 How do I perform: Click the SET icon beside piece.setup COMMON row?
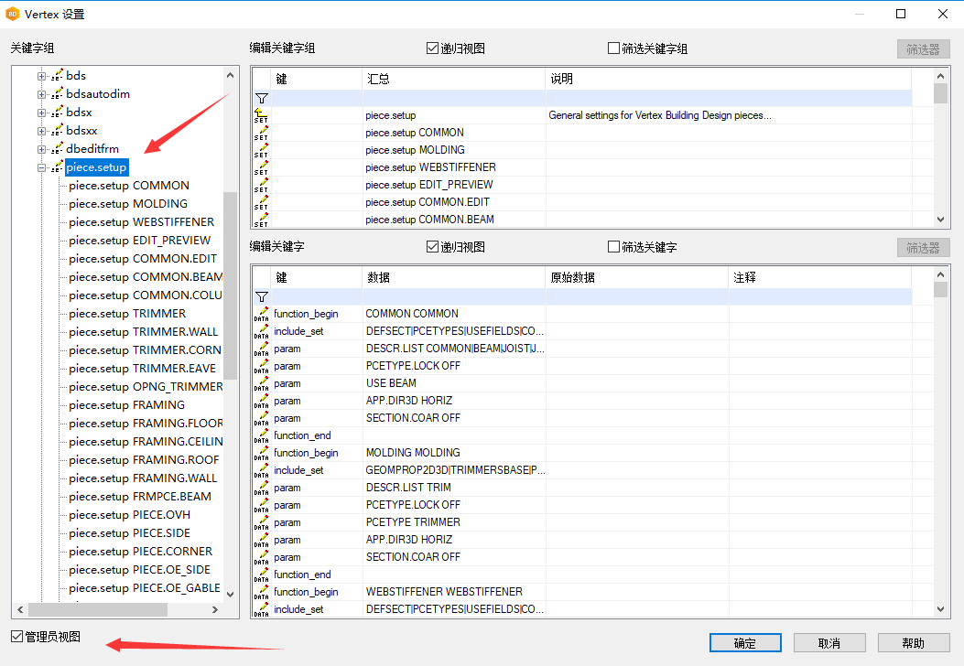(261, 133)
